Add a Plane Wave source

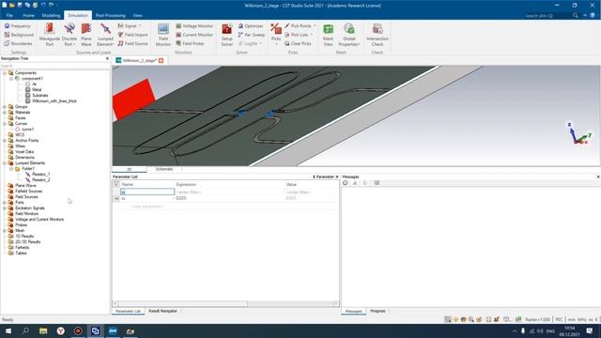pos(86,35)
